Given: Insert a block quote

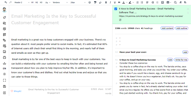Looking at the screenshot, I should [119, 2].
